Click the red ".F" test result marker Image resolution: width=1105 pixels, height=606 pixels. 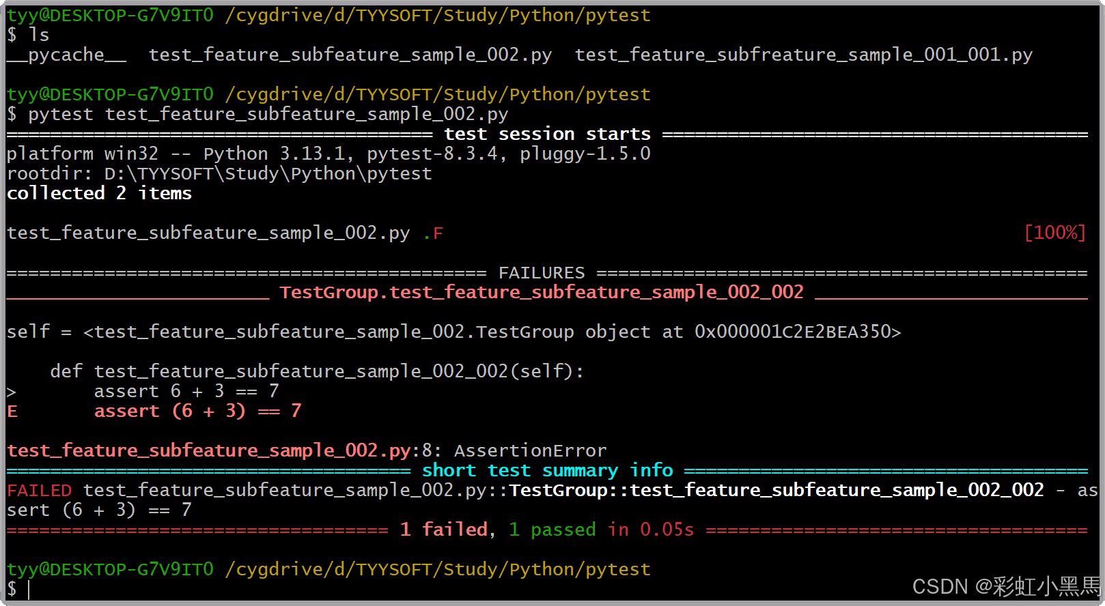tap(433, 233)
